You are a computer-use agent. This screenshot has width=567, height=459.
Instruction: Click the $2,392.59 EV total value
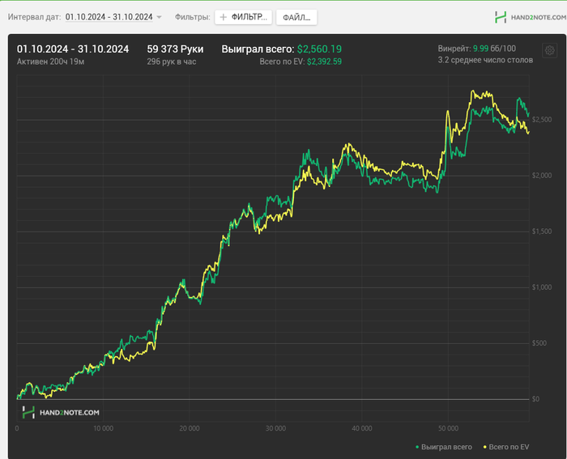pos(324,62)
